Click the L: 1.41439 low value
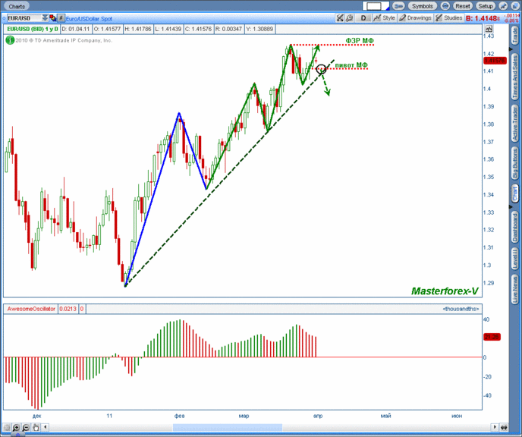 tap(168, 29)
